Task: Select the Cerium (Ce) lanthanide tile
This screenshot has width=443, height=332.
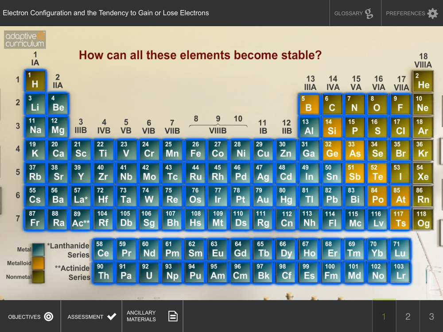Action: tap(103, 250)
